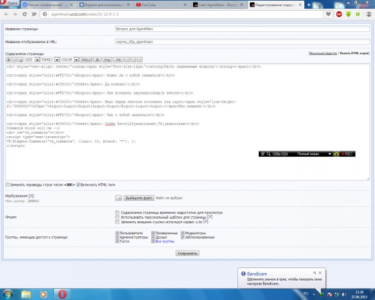Toggle 'Заблокированные' group checkbox
This screenshot has width=375, height=300.
click(182, 237)
